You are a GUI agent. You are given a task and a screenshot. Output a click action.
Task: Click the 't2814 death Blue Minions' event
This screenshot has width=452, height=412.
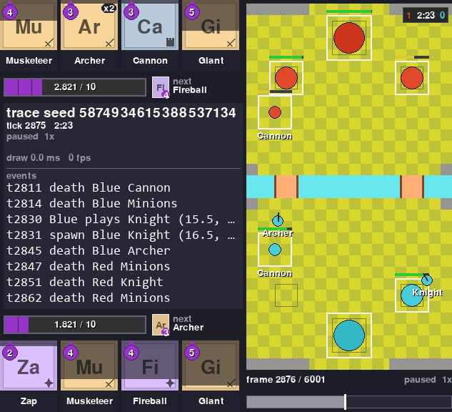(x=91, y=204)
